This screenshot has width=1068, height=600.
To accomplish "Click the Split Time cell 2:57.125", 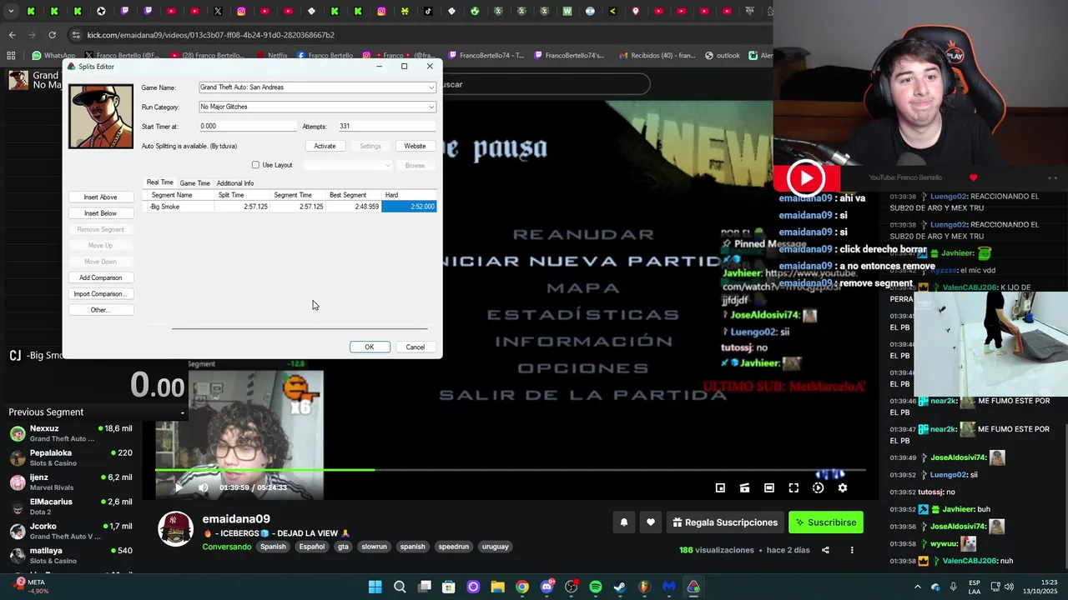I will point(243,207).
